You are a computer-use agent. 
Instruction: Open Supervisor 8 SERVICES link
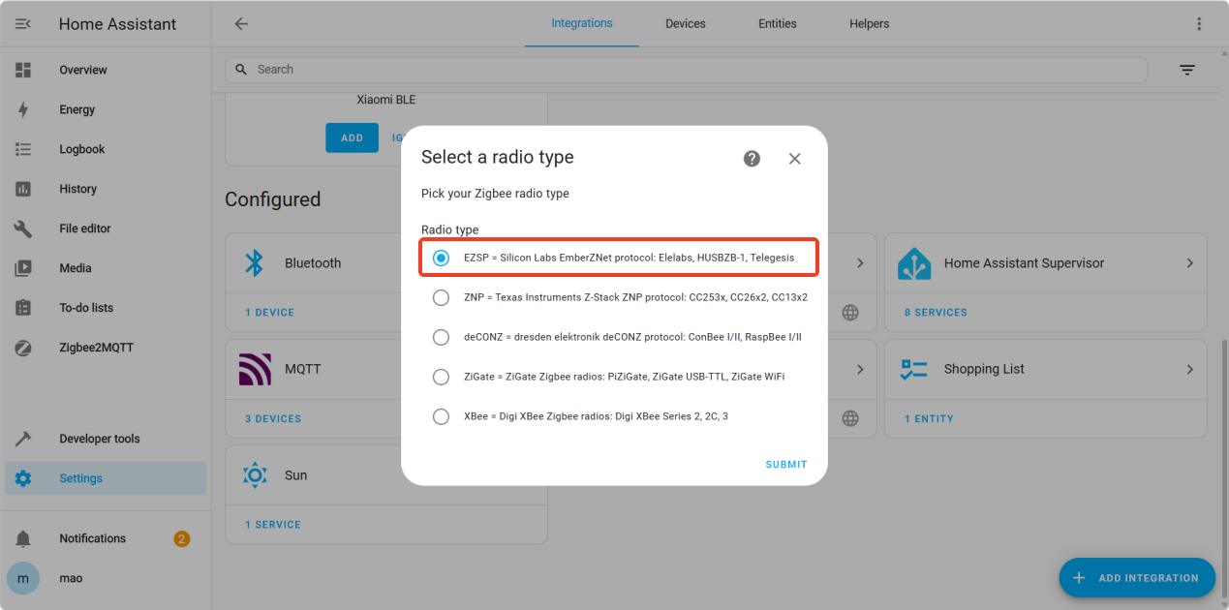point(936,313)
